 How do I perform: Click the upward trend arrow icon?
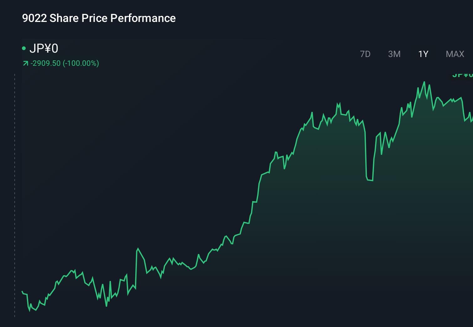[25, 63]
